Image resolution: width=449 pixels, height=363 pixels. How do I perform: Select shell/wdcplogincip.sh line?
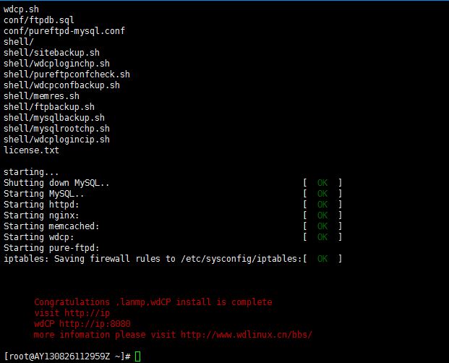click(x=56, y=140)
